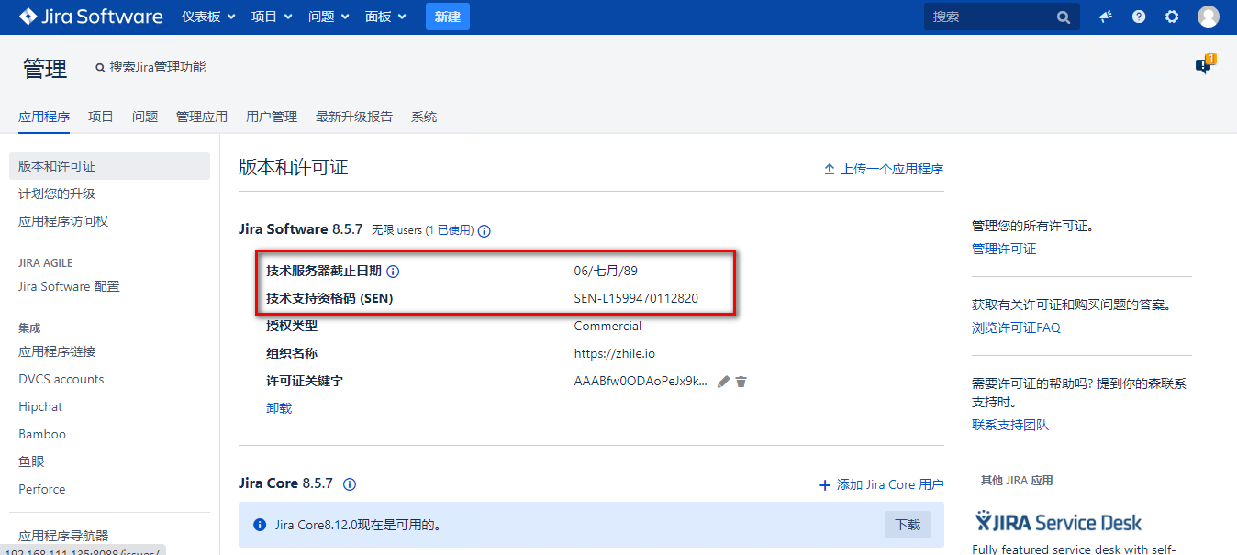
Task: Click the 新建 button
Action: pos(447,16)
